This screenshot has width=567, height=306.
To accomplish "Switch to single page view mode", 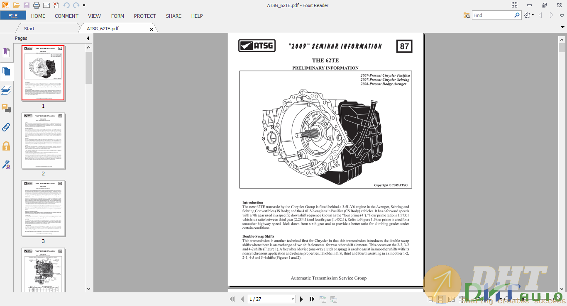I will pyautogui.click(x=430, y=299).
